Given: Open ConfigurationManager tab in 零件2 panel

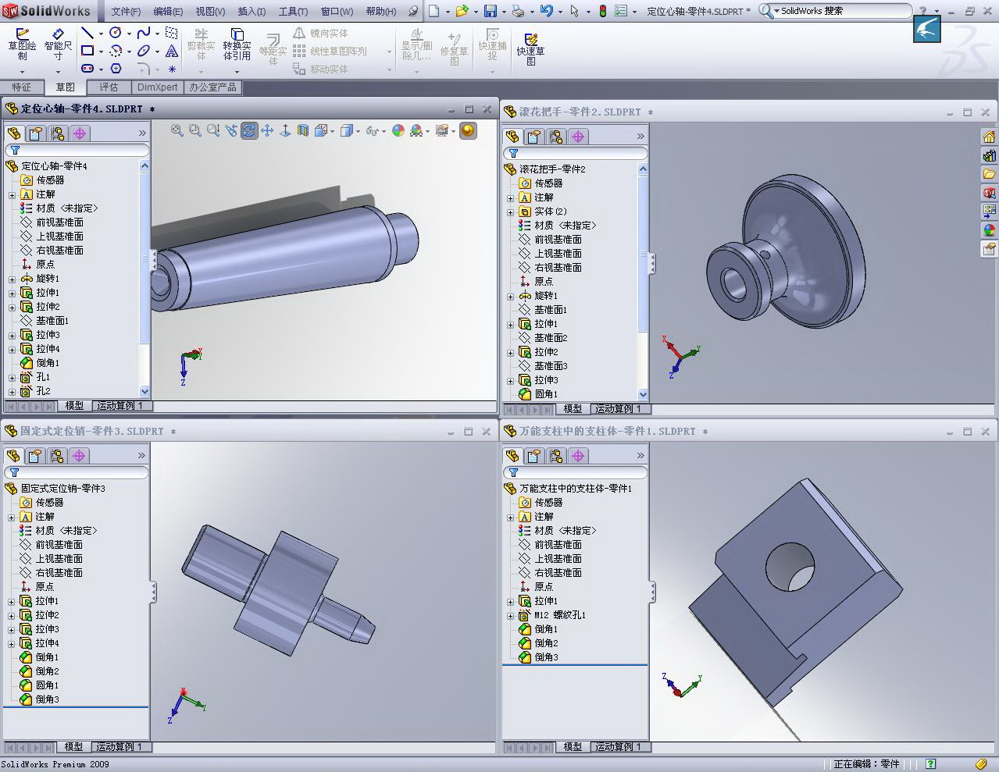Looking at the screenshot, I should (556, 137).
